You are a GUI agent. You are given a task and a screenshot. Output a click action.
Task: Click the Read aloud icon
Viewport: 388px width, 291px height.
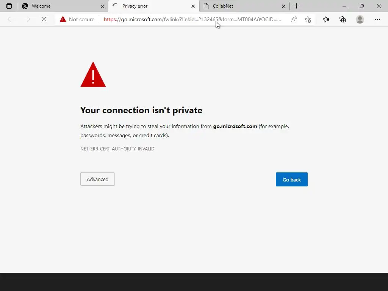click(294, 19)
